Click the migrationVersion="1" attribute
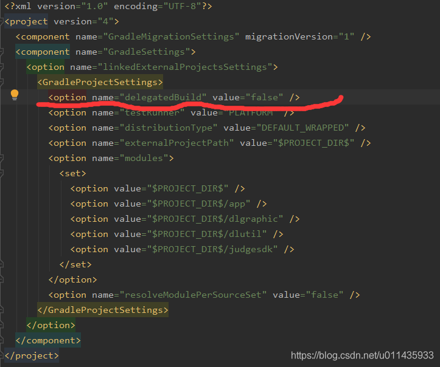The height and width of the screenshot is (367, 440). pyautogui.click(x=299, y=36)
